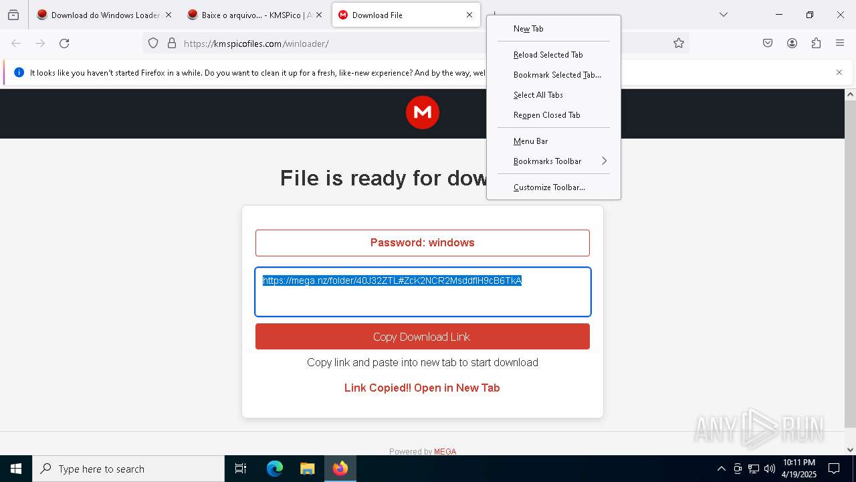Select the Download File tab
The height and width of the screenshot is (482, 856).
[x=406, y=15]
